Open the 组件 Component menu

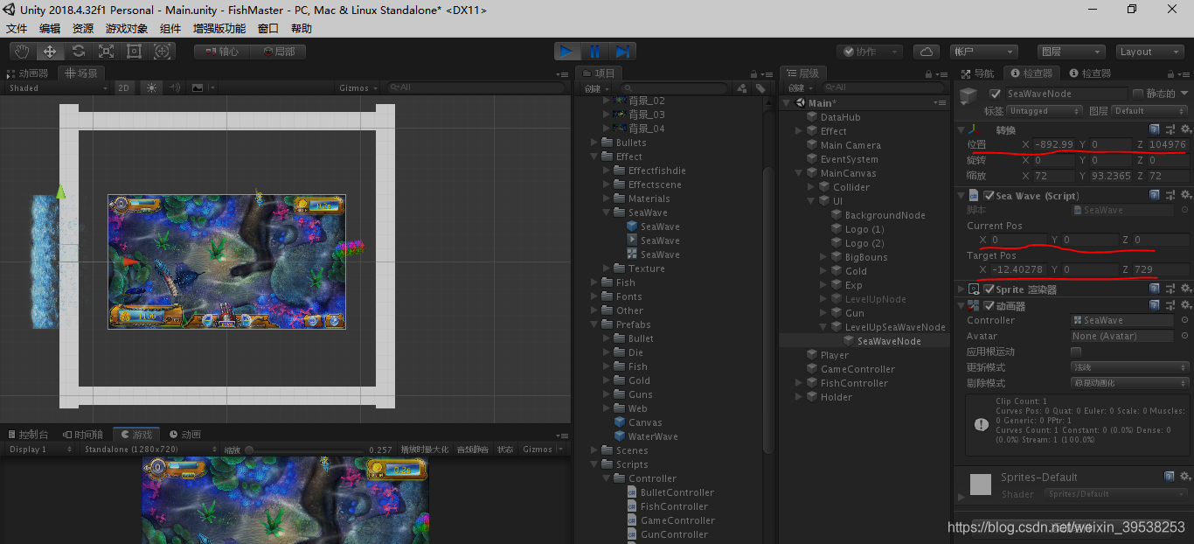tap(170, 28)
